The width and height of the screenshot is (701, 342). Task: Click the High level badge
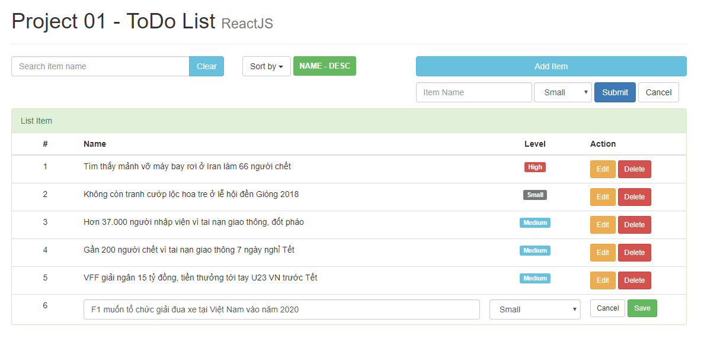[534, 167]
